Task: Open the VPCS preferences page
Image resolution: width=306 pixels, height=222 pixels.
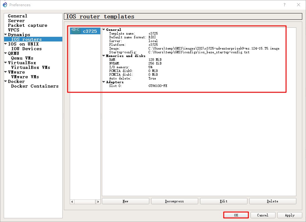Action: pyautogui.click(x=14, y=30)
